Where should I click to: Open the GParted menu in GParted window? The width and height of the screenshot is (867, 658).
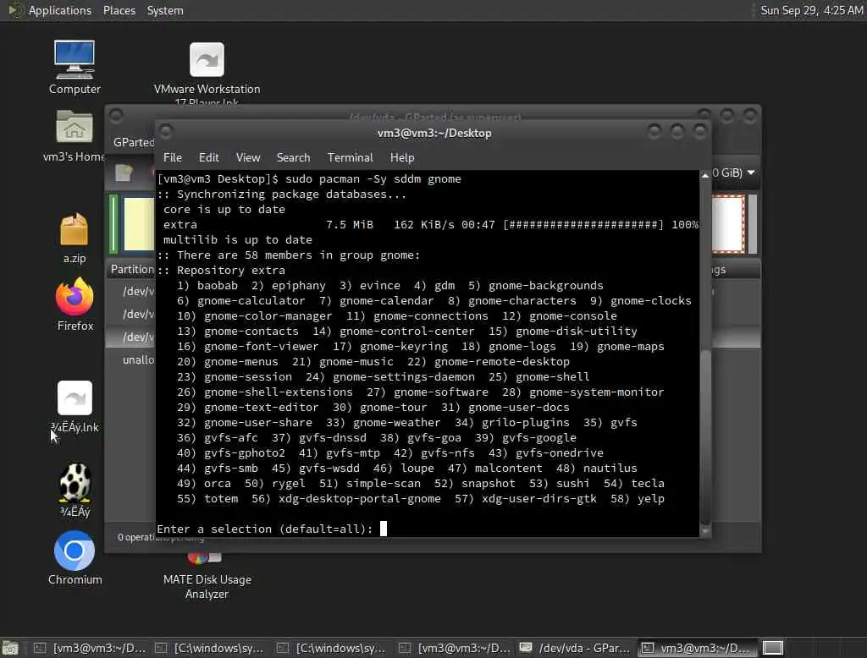point(133,142)
